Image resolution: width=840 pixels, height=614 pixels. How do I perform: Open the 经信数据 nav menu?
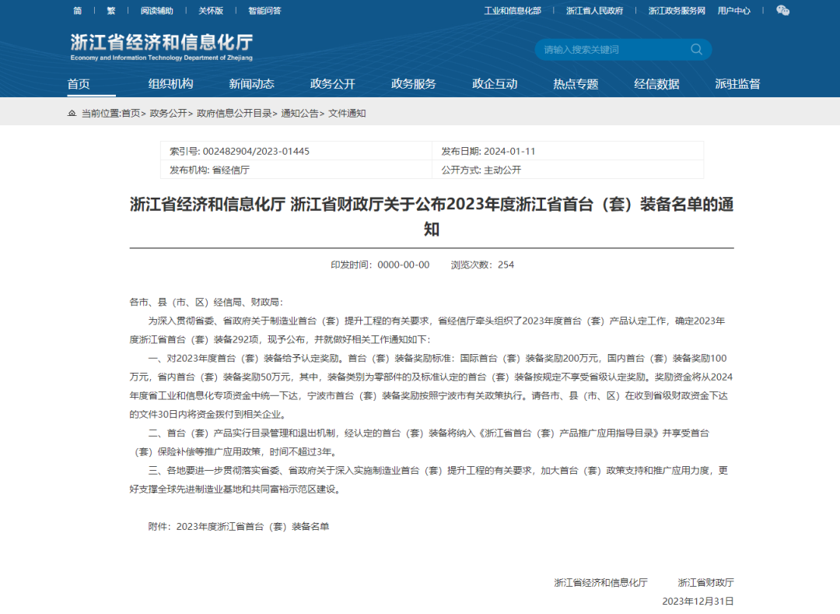[656, 83]
